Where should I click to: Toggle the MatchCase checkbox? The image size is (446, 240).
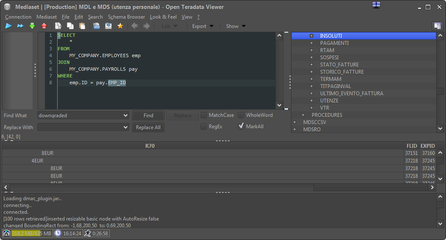(x=204, y=115)
